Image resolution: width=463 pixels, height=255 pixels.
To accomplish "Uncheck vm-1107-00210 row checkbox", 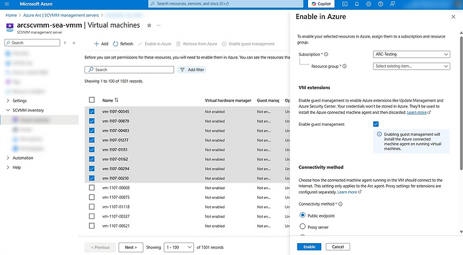I will click(92, 178).
